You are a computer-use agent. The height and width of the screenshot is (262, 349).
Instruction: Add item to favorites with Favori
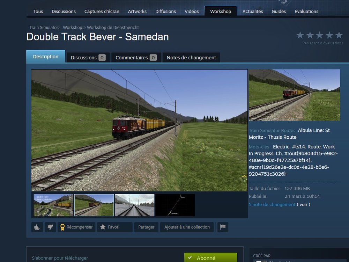pyautogui.click(x=114, y=227)
